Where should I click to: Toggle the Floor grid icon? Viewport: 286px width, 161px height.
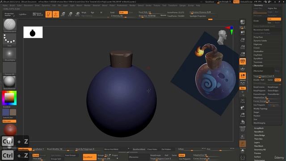click(x=242, y=68)
